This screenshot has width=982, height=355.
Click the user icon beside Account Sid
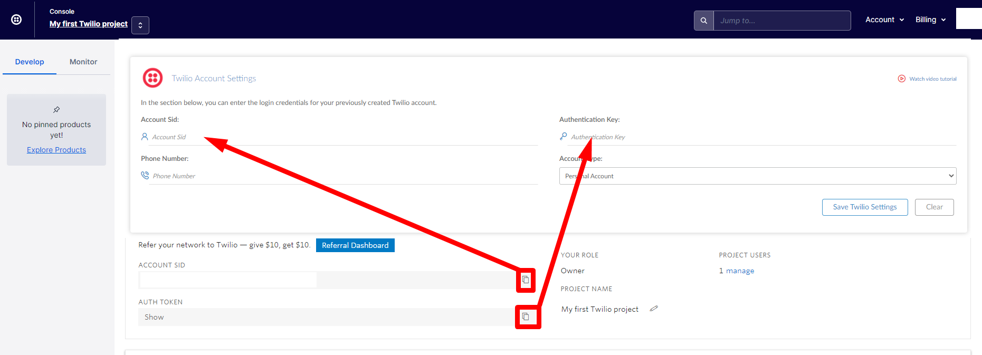tap(145, 137)
